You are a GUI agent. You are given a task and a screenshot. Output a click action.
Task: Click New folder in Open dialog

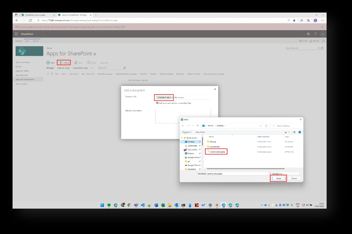coord(200,132)
